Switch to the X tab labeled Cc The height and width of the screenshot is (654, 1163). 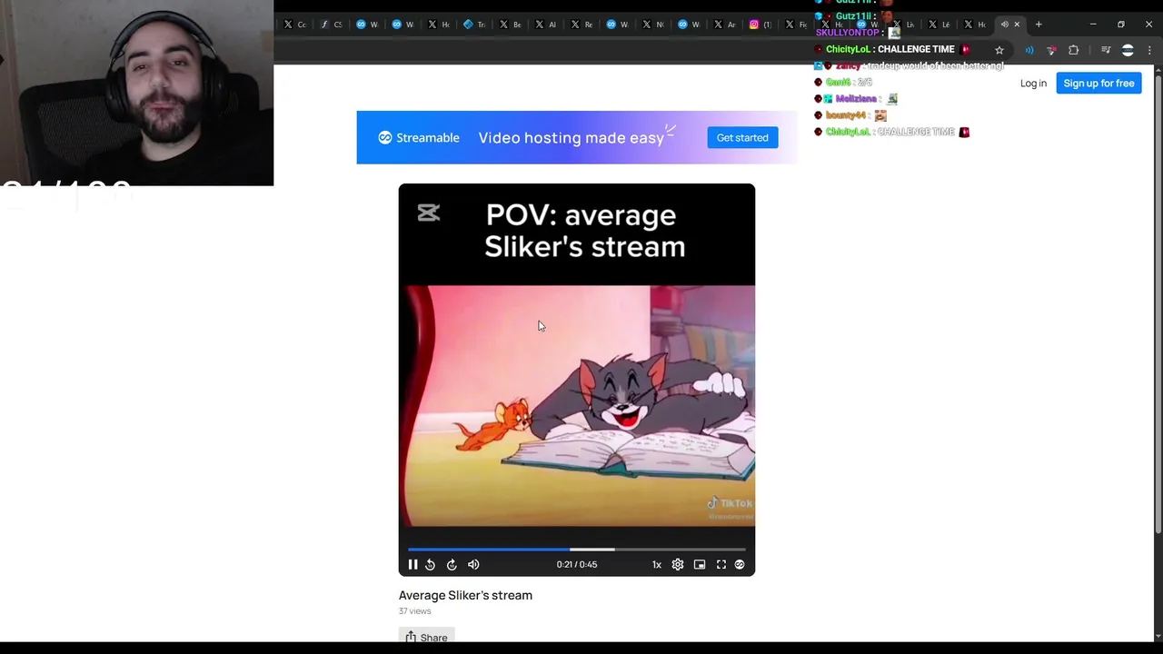[x=295, y=25]
